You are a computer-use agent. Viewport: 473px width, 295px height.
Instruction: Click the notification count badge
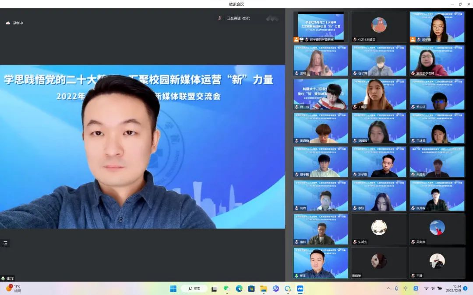tap(465, 288)
